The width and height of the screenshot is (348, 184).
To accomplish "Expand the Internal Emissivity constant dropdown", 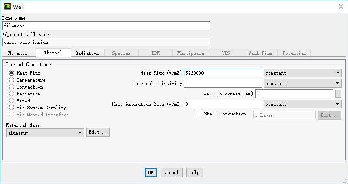I will click(302, 83).
